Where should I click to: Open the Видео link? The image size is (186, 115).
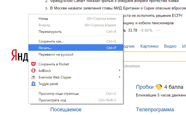click(x=170, y=46)
